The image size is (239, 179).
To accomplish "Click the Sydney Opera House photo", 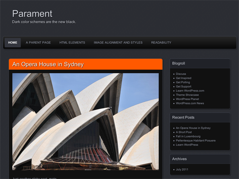I will click(85, 121).
